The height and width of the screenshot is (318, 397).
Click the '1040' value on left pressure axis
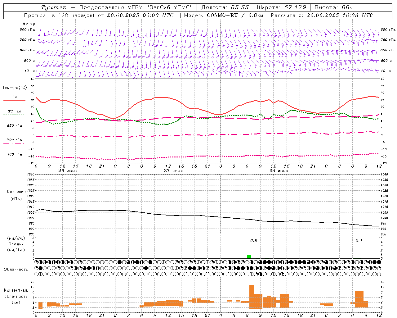[x=31, y=175]
